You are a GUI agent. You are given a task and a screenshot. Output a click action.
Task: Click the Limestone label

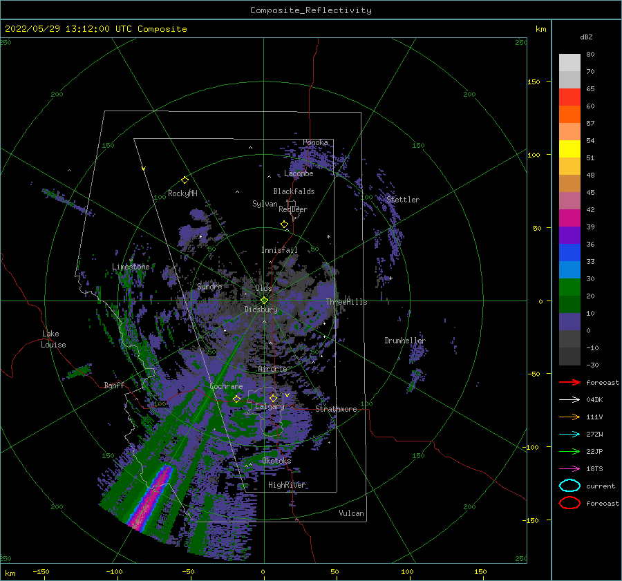click(x=131, y=267)
